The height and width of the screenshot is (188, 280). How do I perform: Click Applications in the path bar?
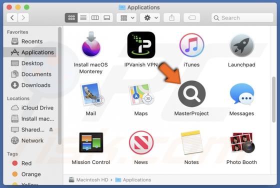click(x=133, y=179)
